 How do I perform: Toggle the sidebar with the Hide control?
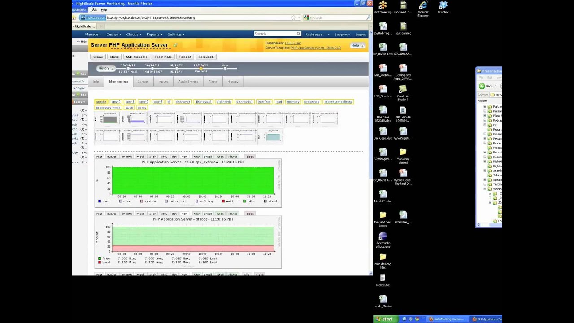82,42
